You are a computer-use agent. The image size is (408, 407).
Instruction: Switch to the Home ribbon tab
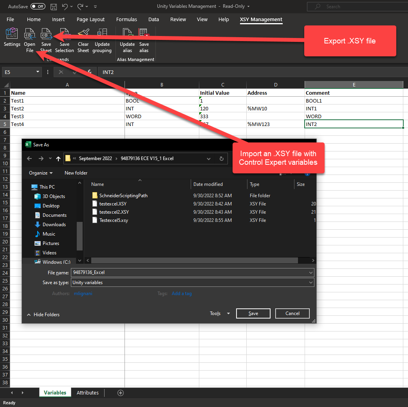tap(34, 20)
